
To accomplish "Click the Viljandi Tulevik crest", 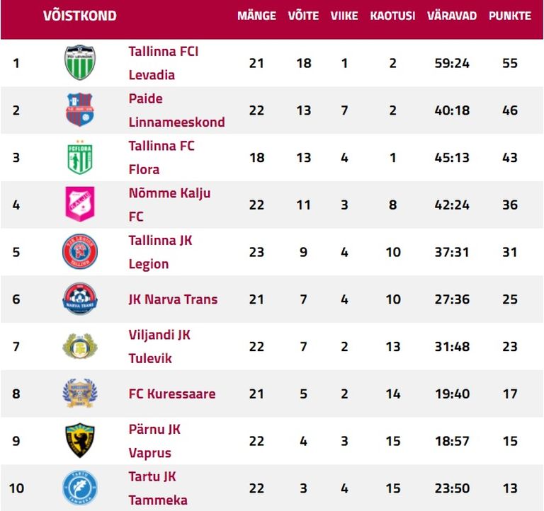I will tap(80, 346).
